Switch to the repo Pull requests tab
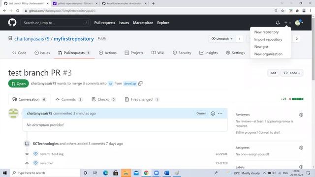Image resolution: width=315 pixels, height=177 pixels. click(x=74, y=53)
